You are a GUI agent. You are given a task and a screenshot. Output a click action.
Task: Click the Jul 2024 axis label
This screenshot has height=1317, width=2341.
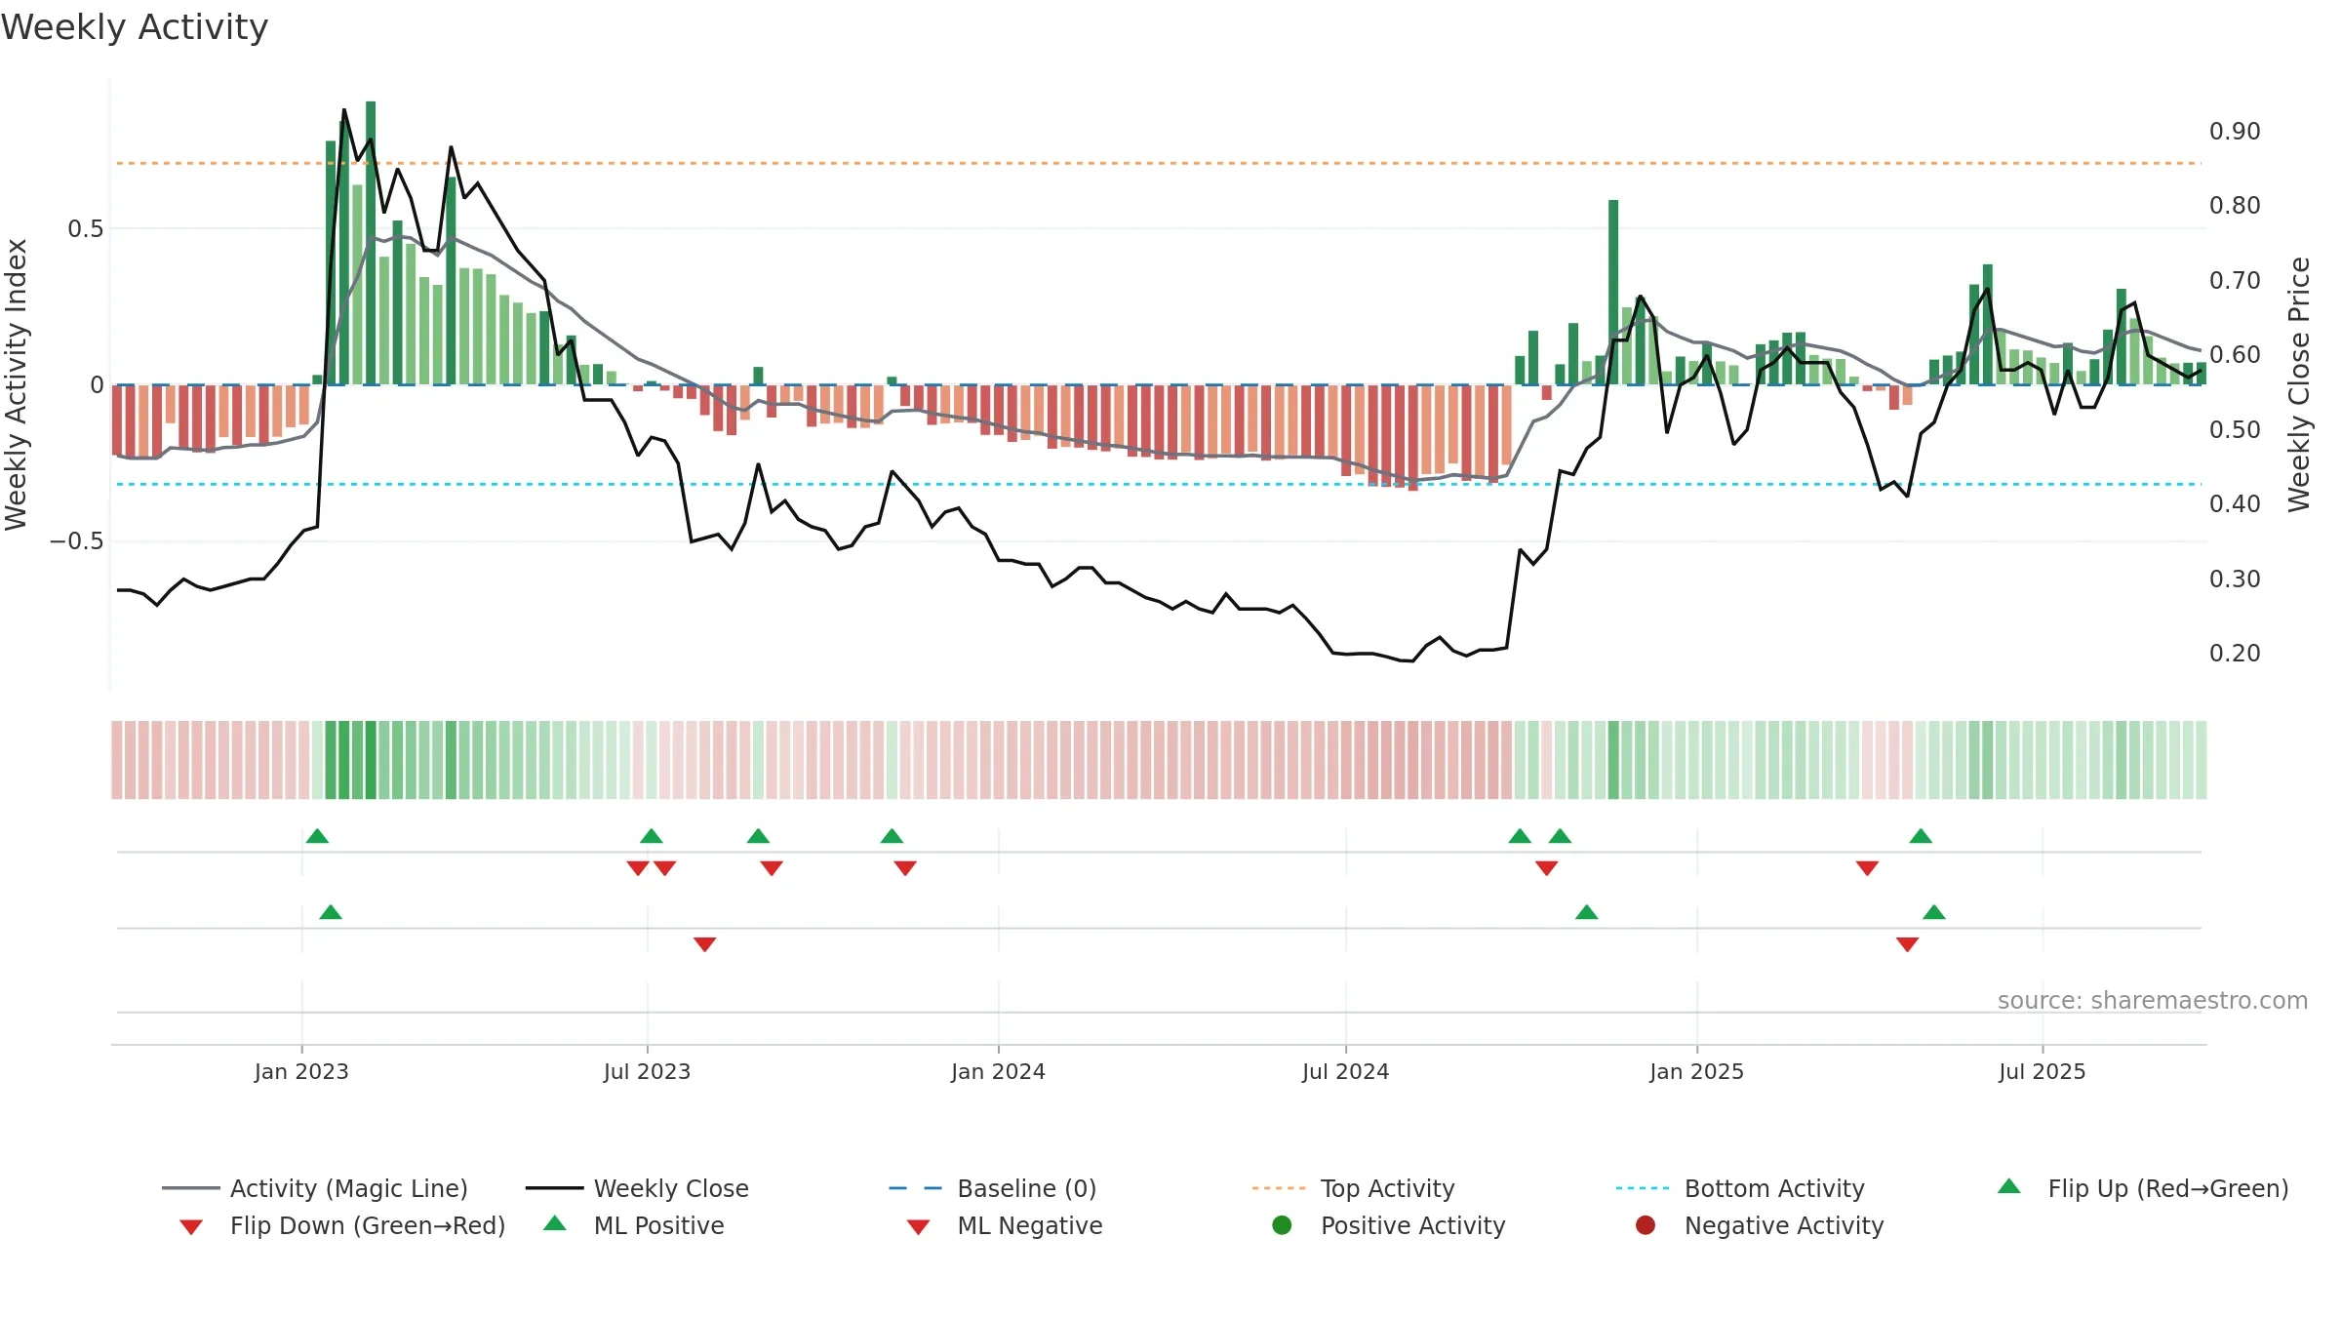pyautogui.click(x=1345, y=1071)
